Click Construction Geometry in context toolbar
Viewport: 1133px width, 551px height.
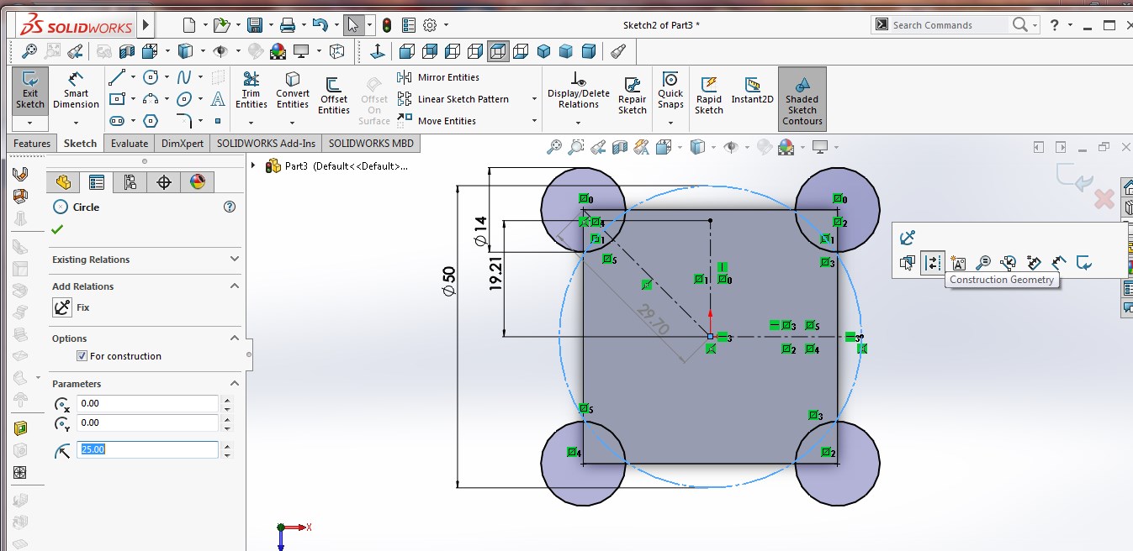tap(933, 263)
